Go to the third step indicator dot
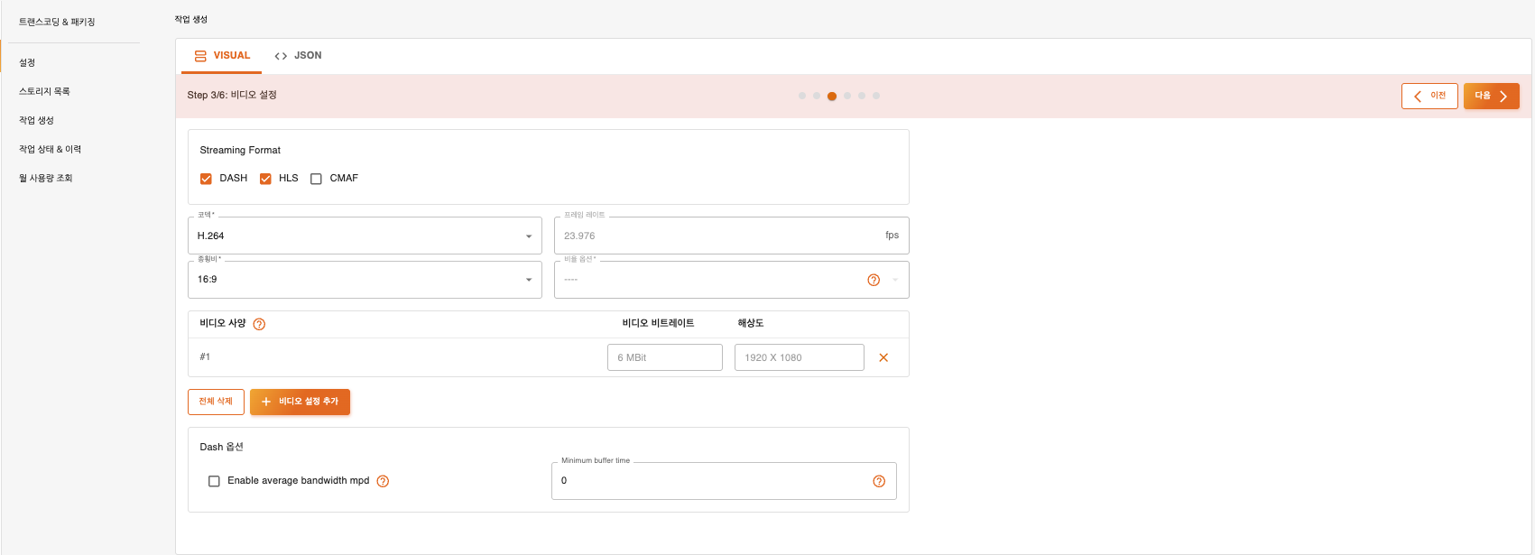This screenshot has width=1535, height=555. pyautogui.click(x=831, y=96)
